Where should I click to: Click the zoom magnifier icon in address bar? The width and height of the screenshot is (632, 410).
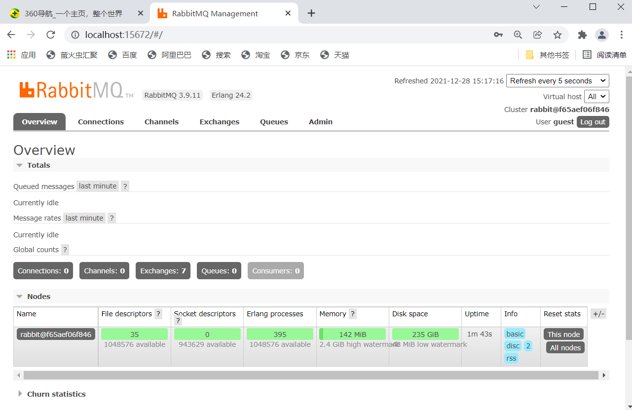(x=518, y=35)
